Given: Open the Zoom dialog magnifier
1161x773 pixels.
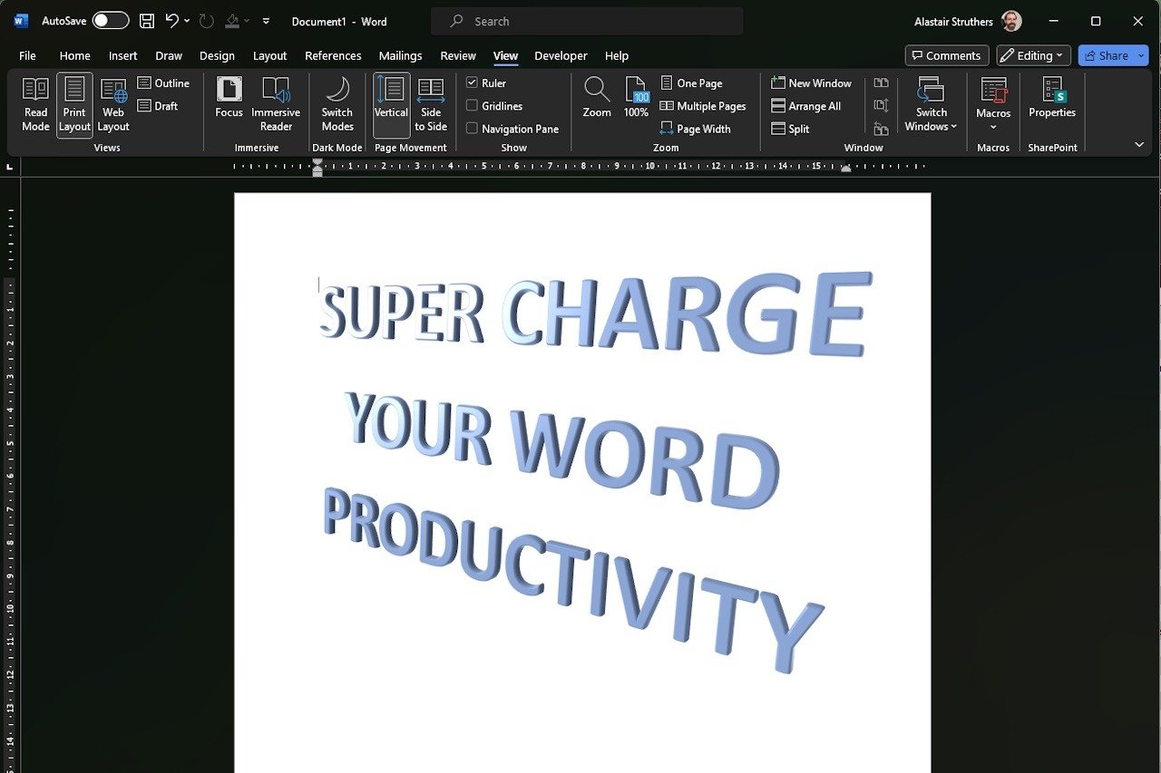Looking at the screenshot, I should (x=597, y=97).
